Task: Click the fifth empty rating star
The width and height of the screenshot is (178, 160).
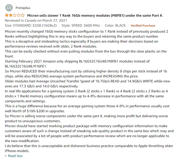Action: (x=23, y=15)
